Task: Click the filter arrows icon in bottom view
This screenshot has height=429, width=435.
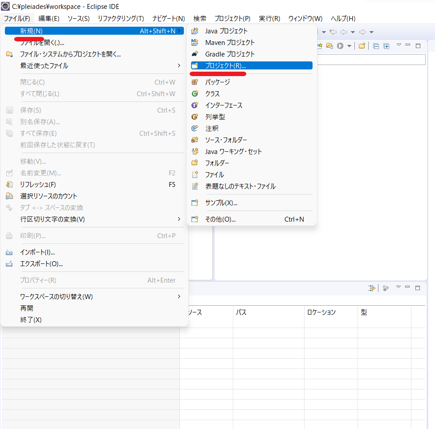Action: coord(371,288)
